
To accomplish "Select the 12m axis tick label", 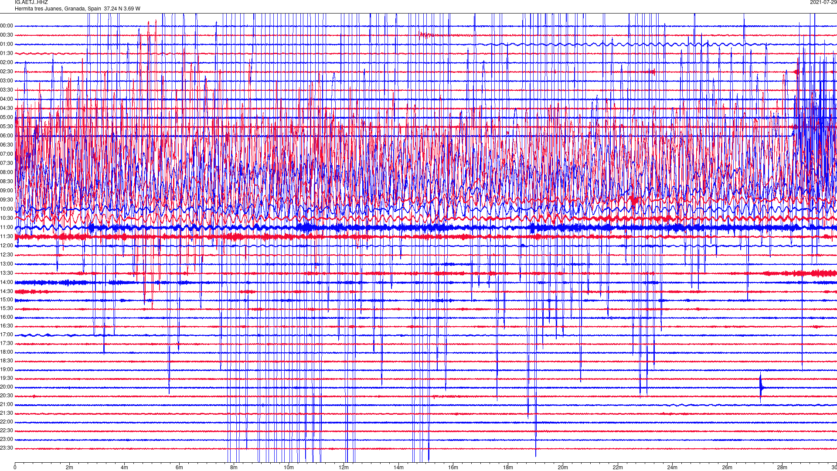I will (x=344, y=468).
